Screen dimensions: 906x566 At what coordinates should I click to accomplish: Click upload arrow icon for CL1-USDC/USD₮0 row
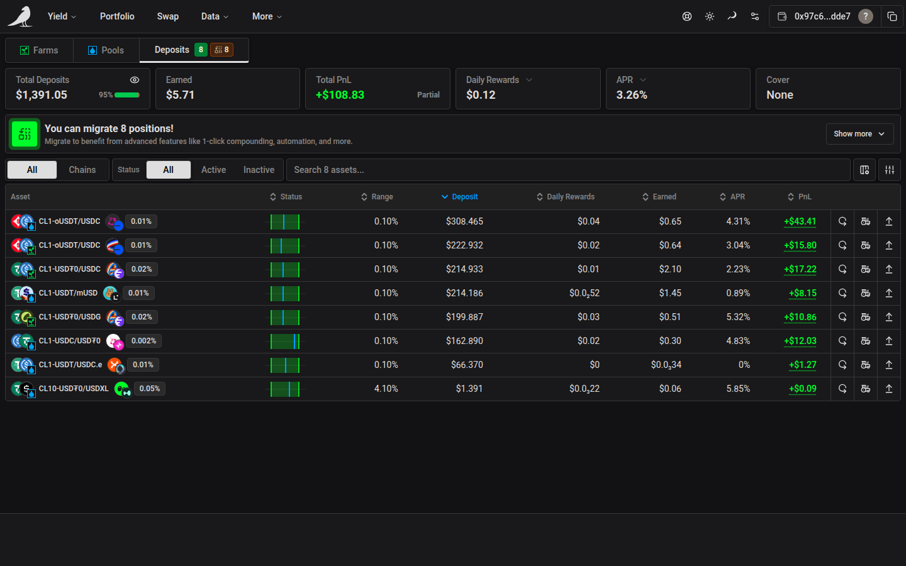(889, 341)
